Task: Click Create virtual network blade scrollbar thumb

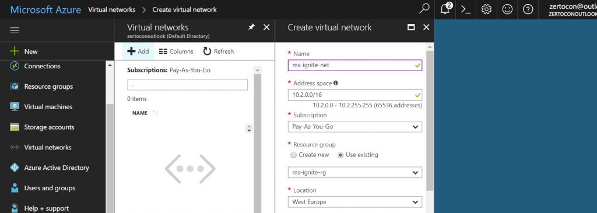Action: pyautogui.click(x=430, y=120)
